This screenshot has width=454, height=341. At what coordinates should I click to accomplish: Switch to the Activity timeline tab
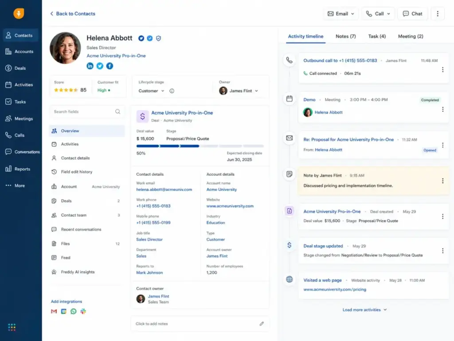coord(305,36)
